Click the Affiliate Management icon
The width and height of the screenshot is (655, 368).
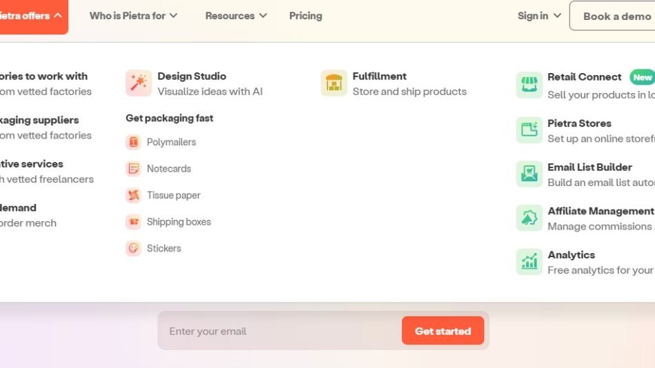tap(529, 218)
